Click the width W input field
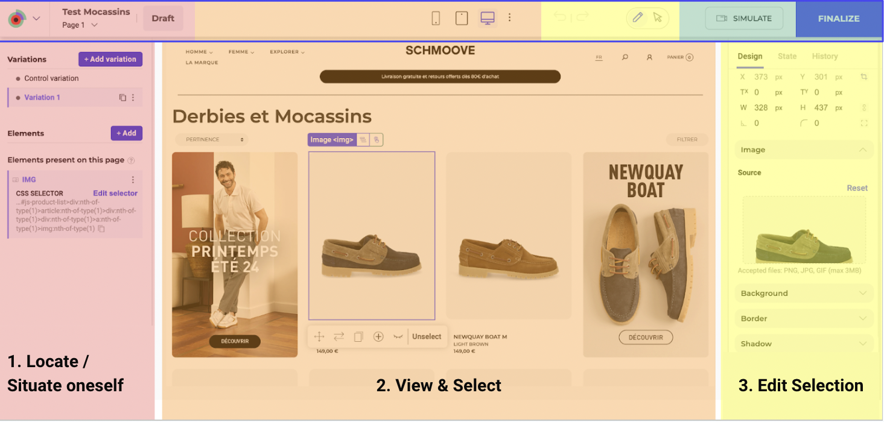The height and width of the screenshot is (422, 884). [x=762, y=108]
